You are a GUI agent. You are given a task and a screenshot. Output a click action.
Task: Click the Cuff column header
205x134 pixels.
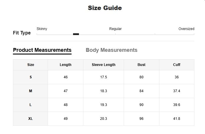coord(177,65)
